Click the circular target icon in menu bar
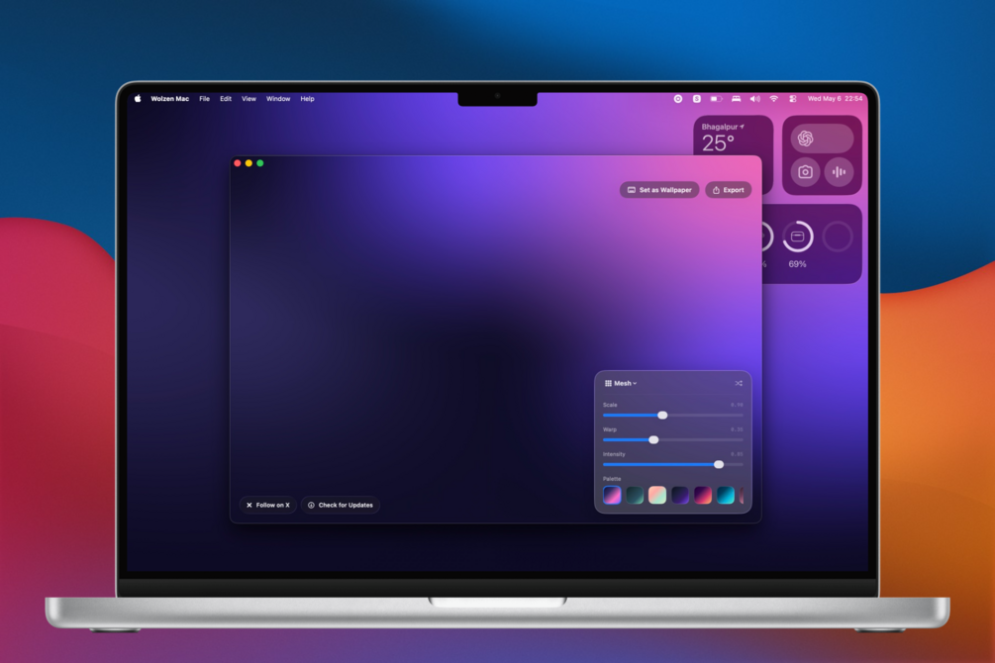 point(678,98)
